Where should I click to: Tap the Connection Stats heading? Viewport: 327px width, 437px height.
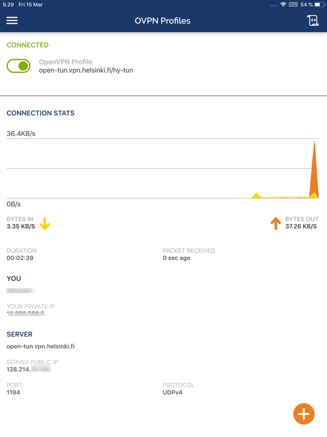[x=41, y=113]
